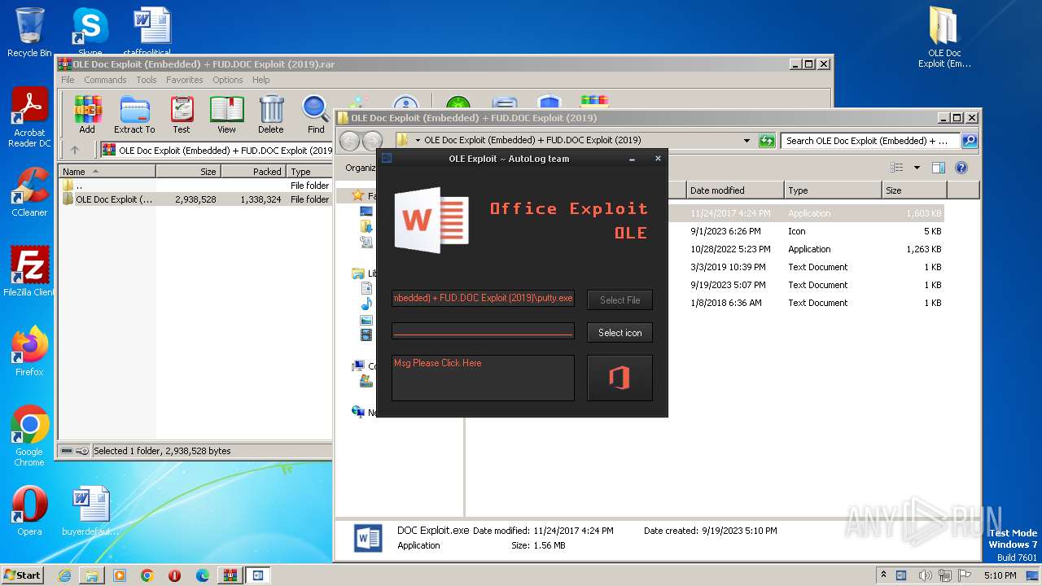Click Find icon in WinRAR toolbar
Screen dimensions: 1042x586
[x=316, y=115]
